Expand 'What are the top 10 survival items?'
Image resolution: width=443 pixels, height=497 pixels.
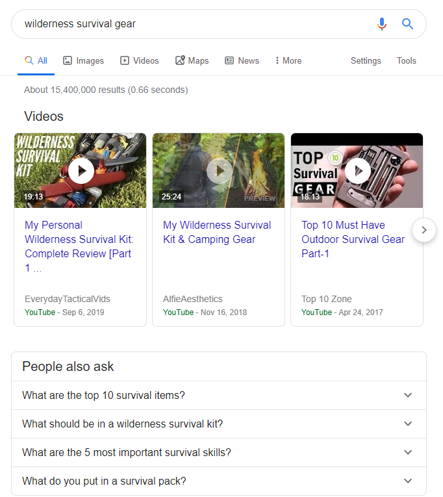[x=218, y=395]
